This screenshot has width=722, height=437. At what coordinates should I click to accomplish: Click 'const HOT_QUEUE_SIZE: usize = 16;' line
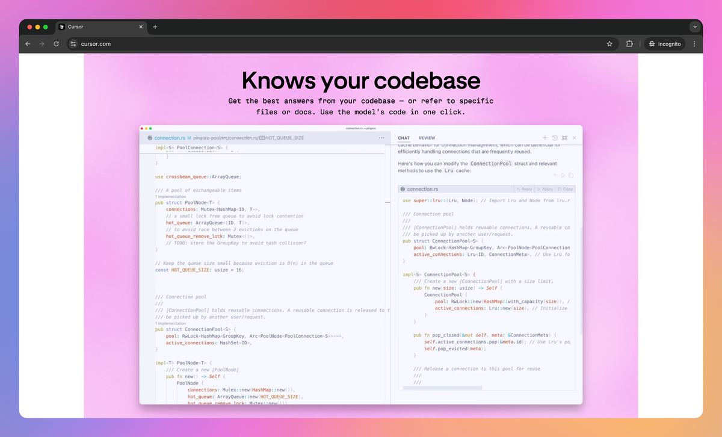[200, 270]
